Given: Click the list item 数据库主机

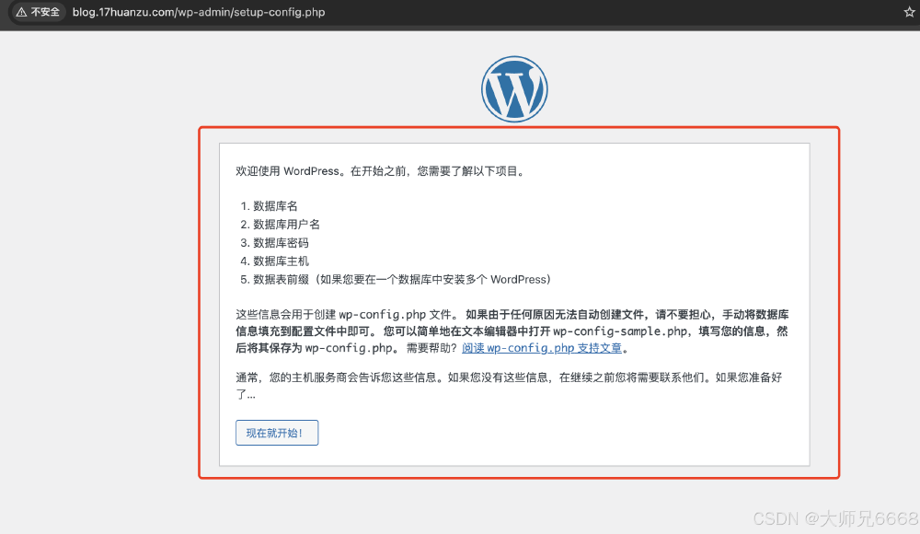Looking at the screenshot, I should (281, 261).
